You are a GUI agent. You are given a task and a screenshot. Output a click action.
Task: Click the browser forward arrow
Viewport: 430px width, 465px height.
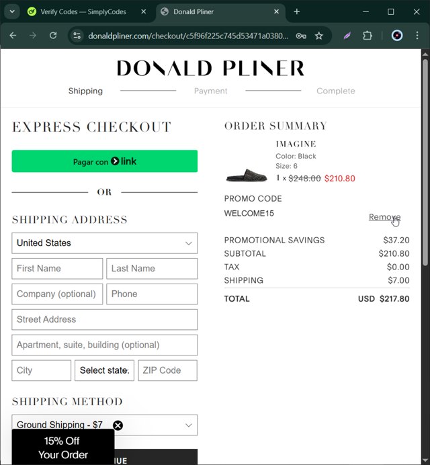click(33, 36)
